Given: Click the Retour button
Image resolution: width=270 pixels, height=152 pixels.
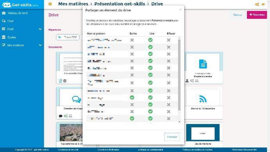Looking at the screenshot, I should [x=238, y=15].
